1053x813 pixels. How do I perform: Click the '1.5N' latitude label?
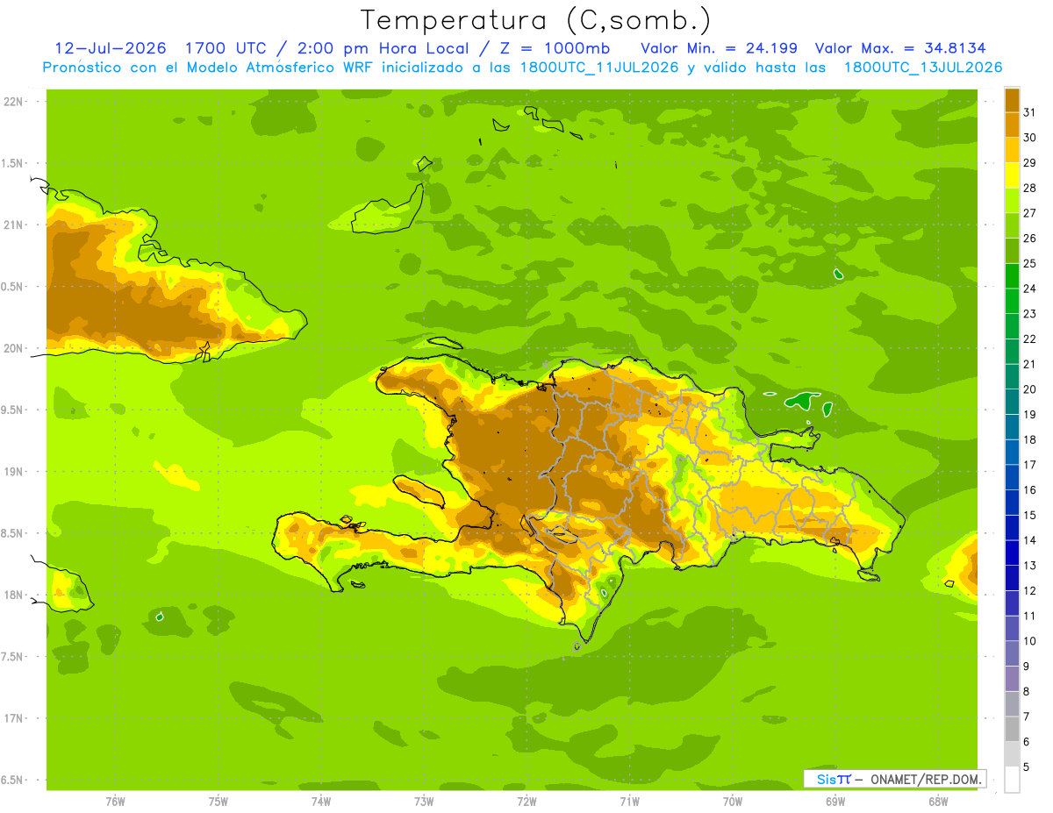click(13, 163)
